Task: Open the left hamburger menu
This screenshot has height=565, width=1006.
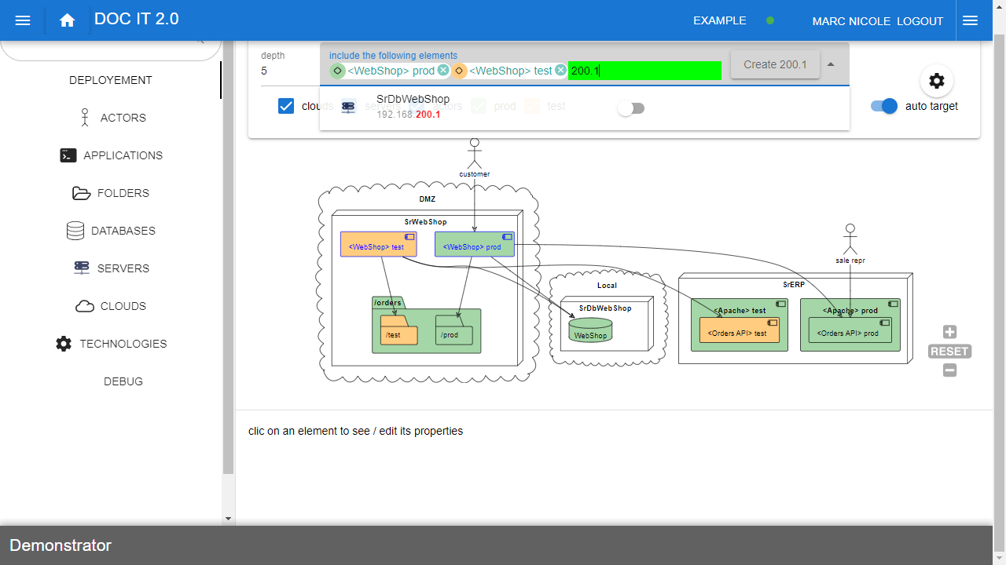Action: (x=23, y=20)
